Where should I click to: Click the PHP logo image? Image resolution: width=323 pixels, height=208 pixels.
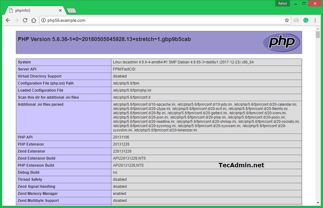(x=281, y=42)
